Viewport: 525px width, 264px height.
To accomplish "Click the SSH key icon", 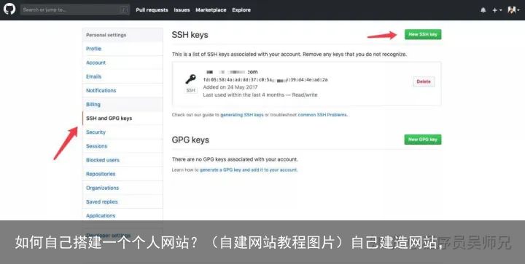I will [190, 79].
